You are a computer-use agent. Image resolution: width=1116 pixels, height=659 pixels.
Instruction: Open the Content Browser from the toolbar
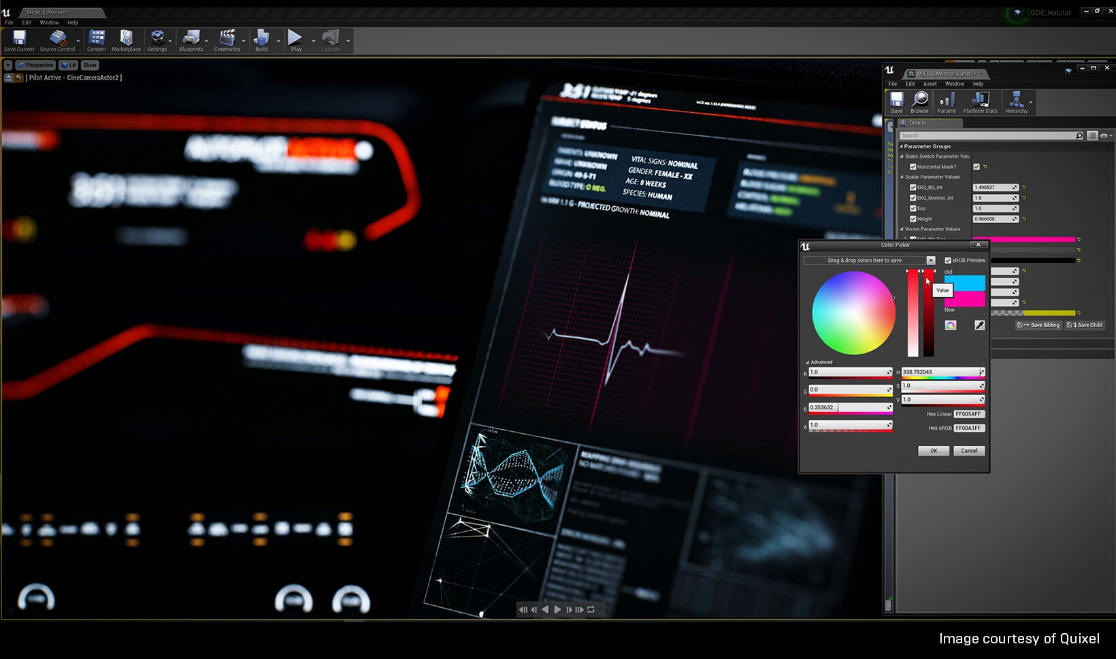point(96,39)
